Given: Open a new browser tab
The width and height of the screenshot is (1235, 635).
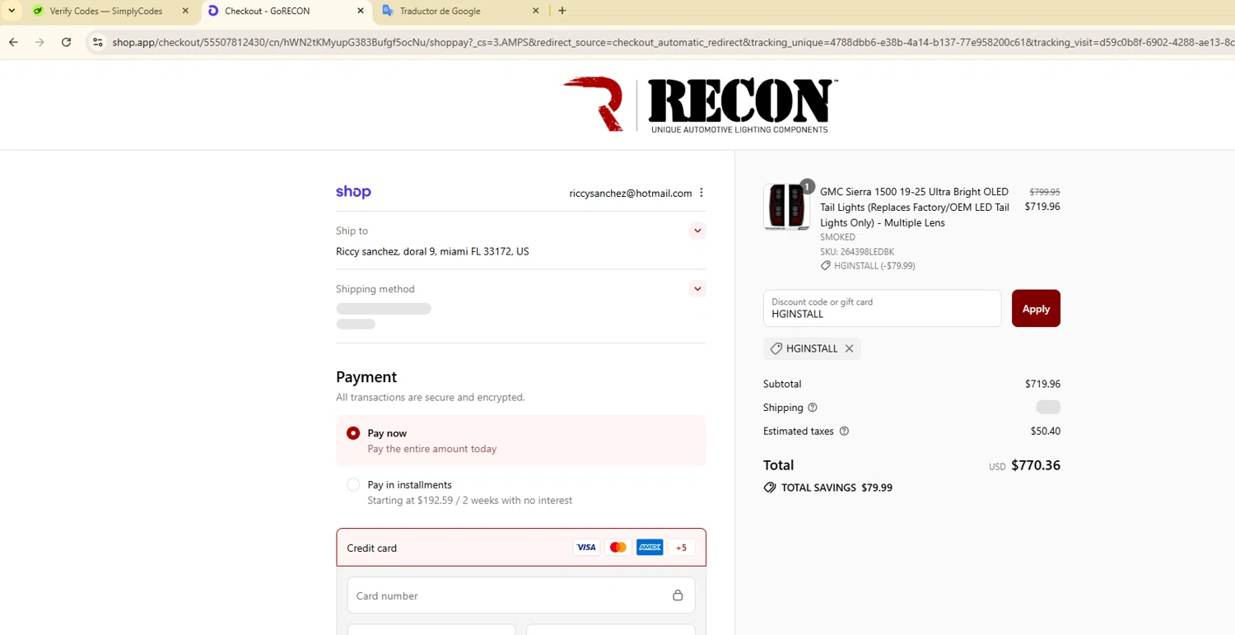Looking at the screenshot, I should tap(562, 11).
